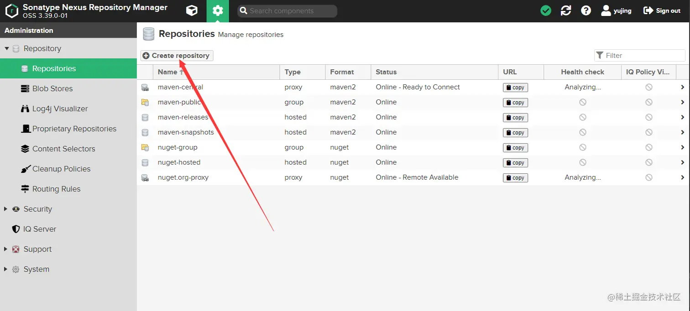Open nuget-group row chevron
Viewport: 690px width, 311px height.
(x=683, y=147)
